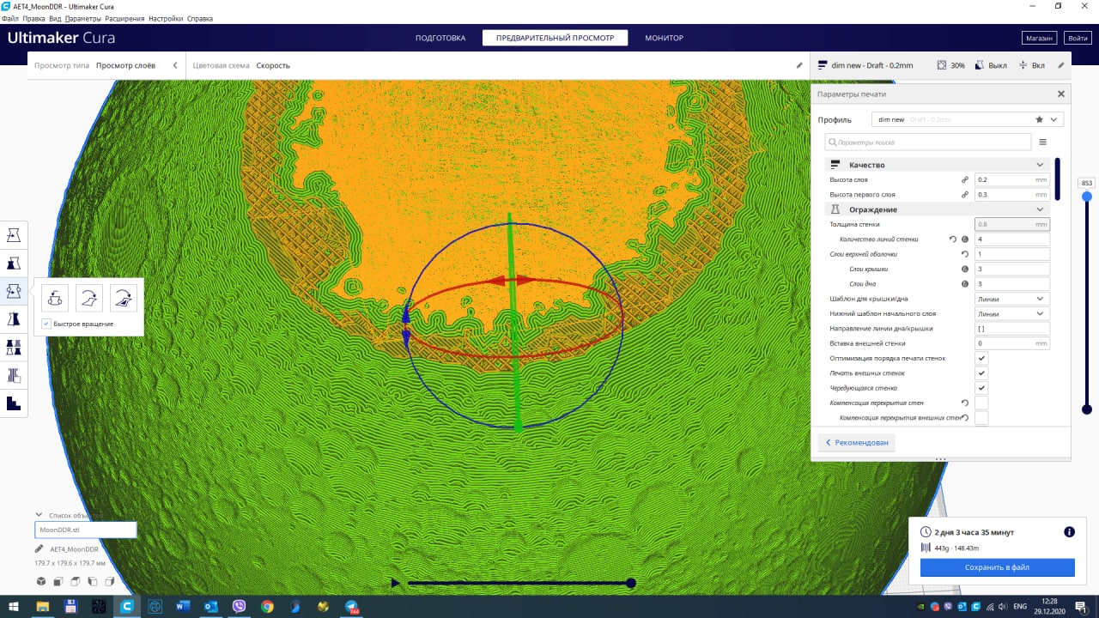The width and height of the screenshot is (1099, 618).
Task: Click the bottom-most left toolbar tool icon
Action: click(x=14, y=403)
